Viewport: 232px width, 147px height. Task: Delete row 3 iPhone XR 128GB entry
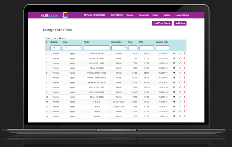tap(184, 63)
